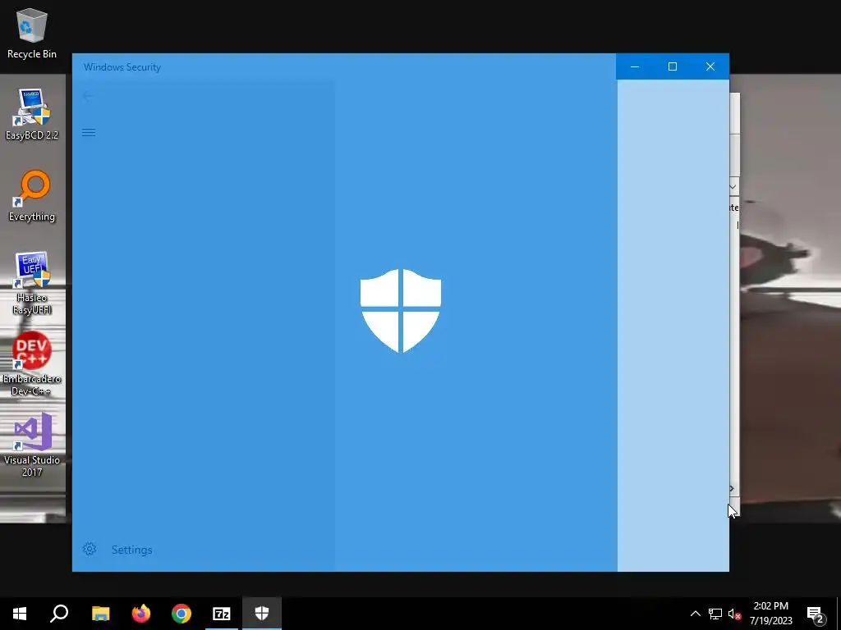This screenshot has width=841, height=630.
Task: Launch Google Chrome from the taskbar
Action: 182,614
